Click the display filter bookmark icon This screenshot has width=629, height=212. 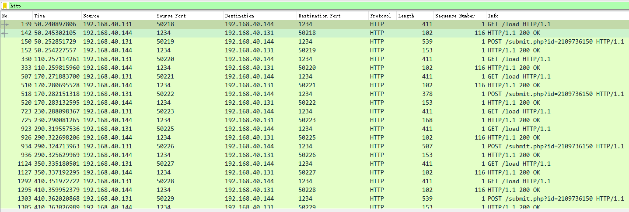[x=5, y=6]
